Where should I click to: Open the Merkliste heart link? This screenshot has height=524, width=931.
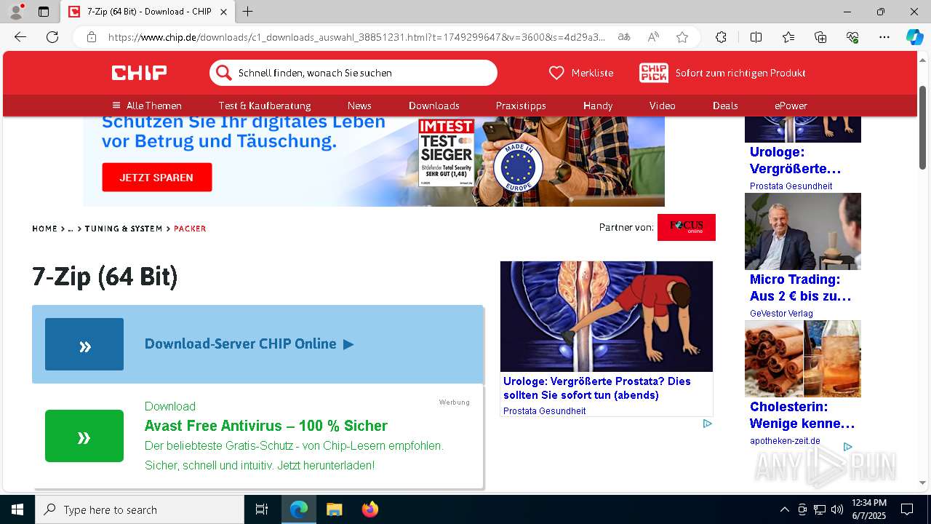581,73
